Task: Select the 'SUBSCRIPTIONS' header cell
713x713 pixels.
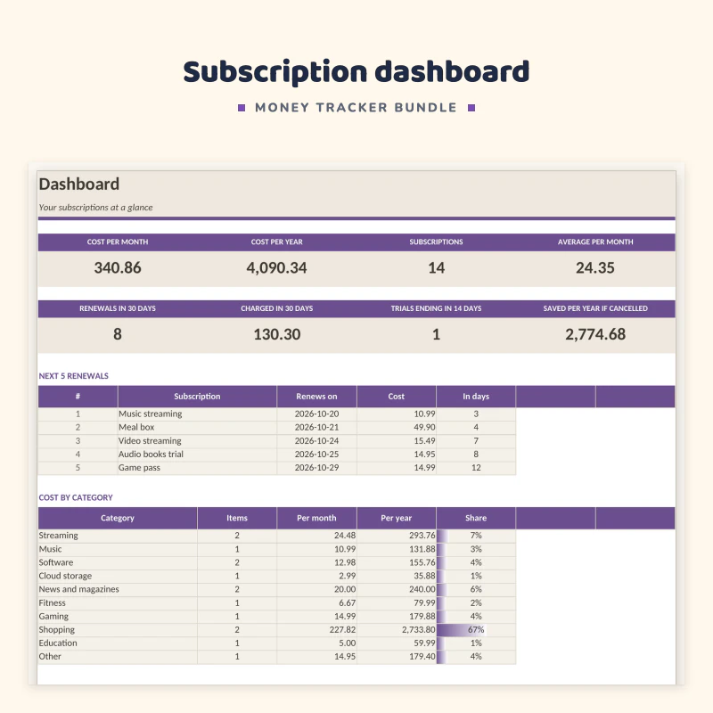Action: 436,242
